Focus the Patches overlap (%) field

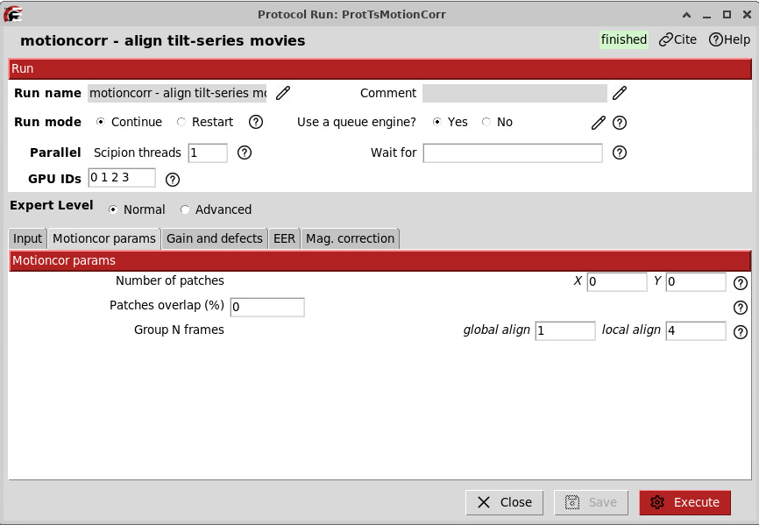[267, 308]
